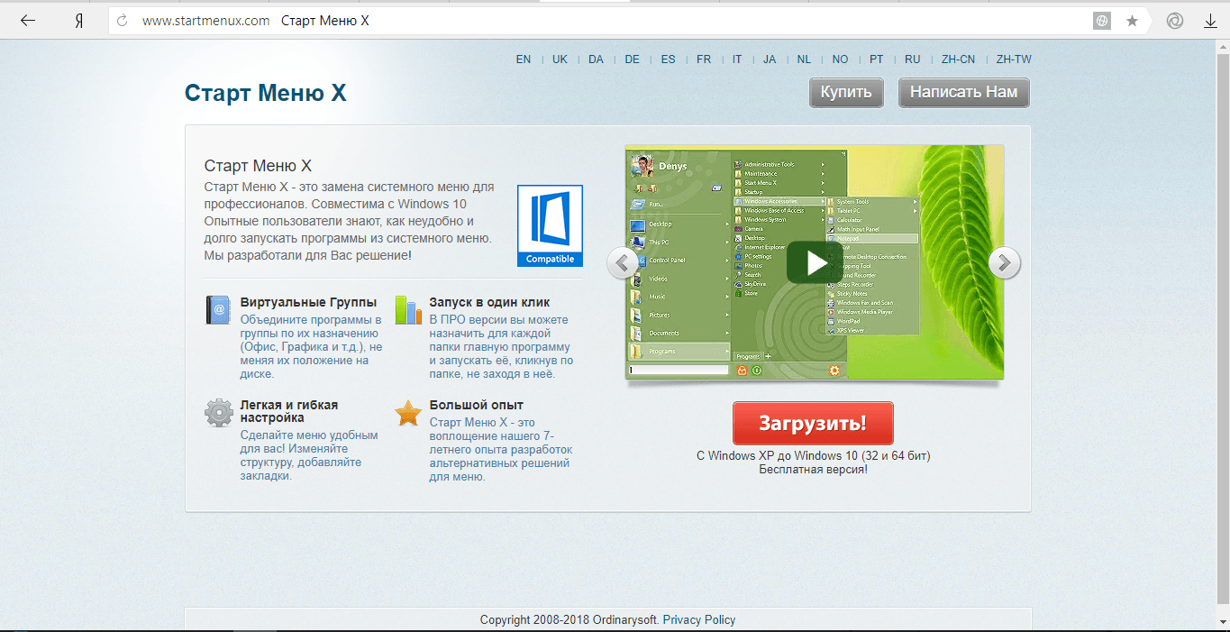Click the bar chart icon beside Запуск в один клик

[408, 310]
